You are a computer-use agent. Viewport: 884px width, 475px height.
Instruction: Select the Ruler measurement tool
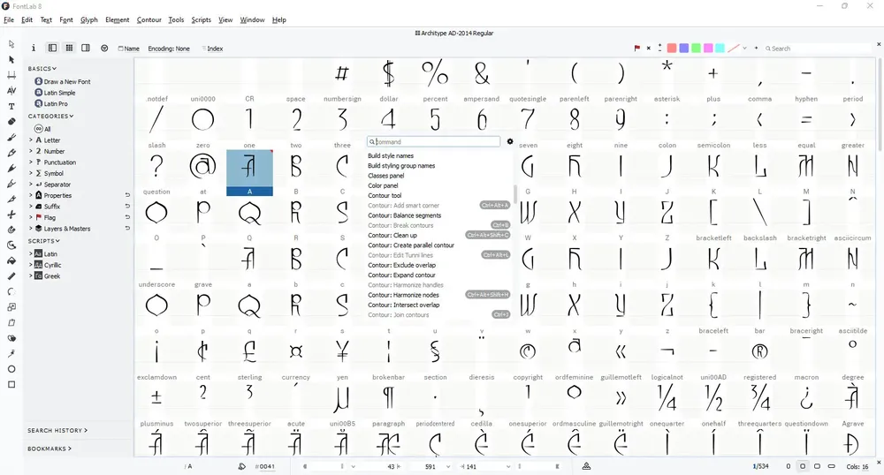pyautogui.click(x=11, y=276)
